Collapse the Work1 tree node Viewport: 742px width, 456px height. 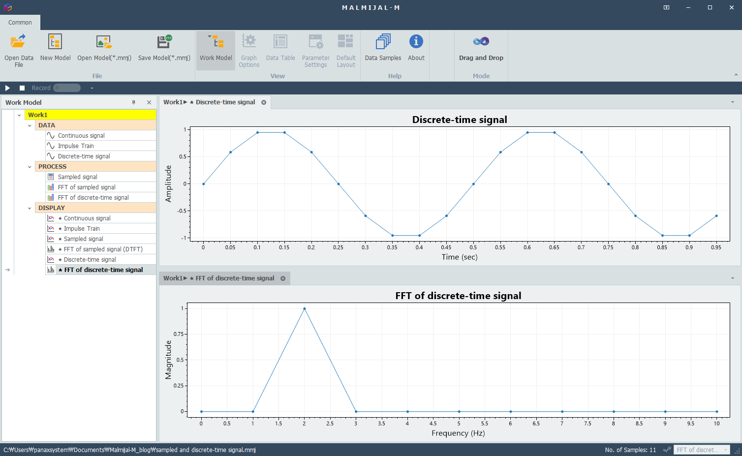[x=19, y=115]
